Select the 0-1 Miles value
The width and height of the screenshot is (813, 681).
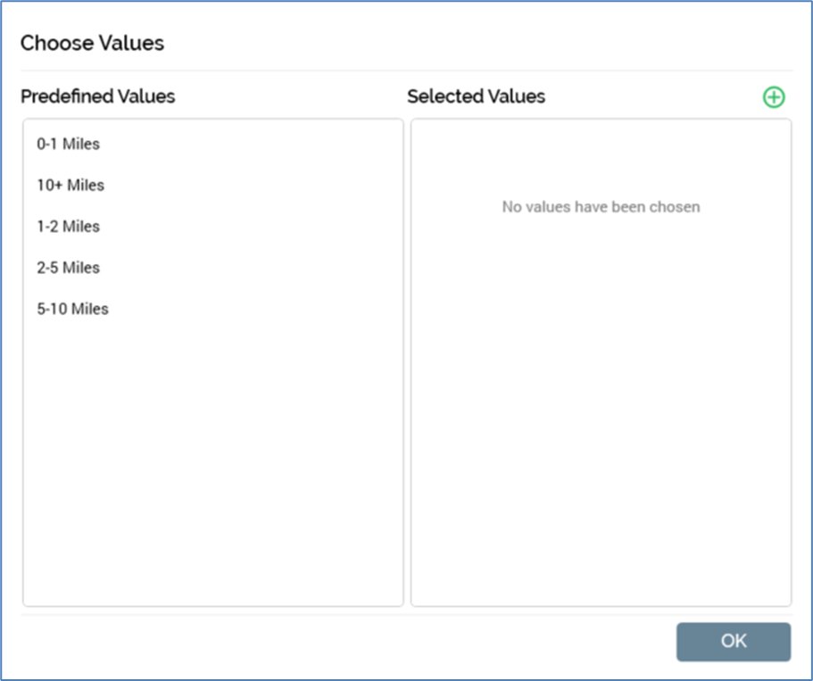pos(69,144)
